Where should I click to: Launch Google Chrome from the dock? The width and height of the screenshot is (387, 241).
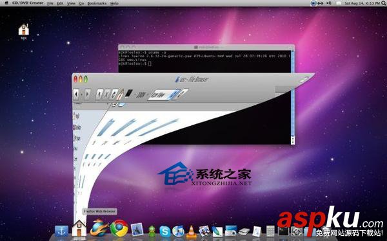click(x=119, y=228)
